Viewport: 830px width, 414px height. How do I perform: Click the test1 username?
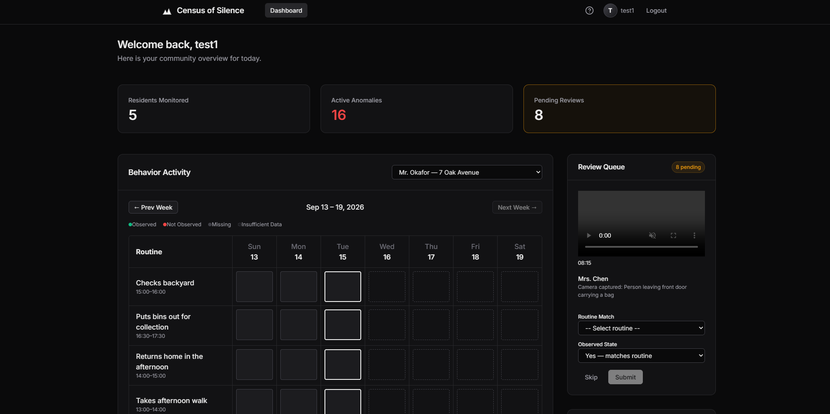pyautogui.click(x=627, y=11)
